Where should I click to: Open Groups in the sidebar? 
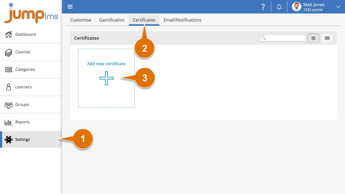click(x=31, y=104)
